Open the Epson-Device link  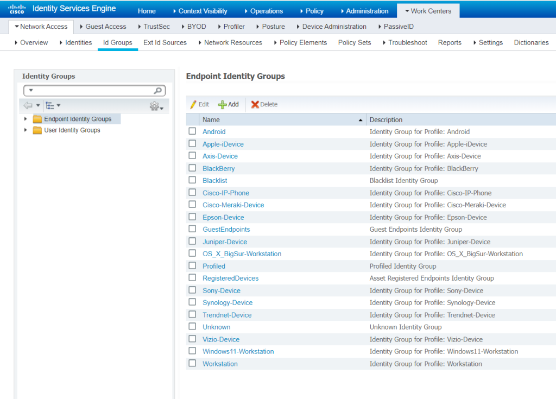pyautogui.click(x=223, y=217)
